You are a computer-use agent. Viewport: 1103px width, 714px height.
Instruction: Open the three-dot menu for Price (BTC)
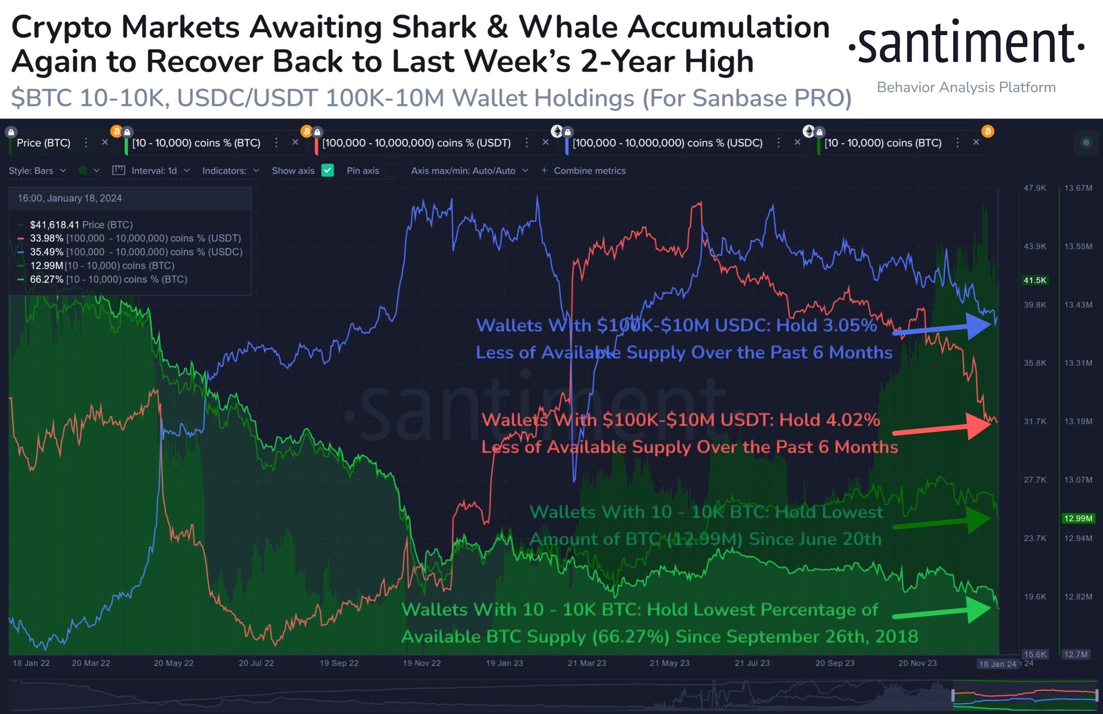(x=86, y=143)
